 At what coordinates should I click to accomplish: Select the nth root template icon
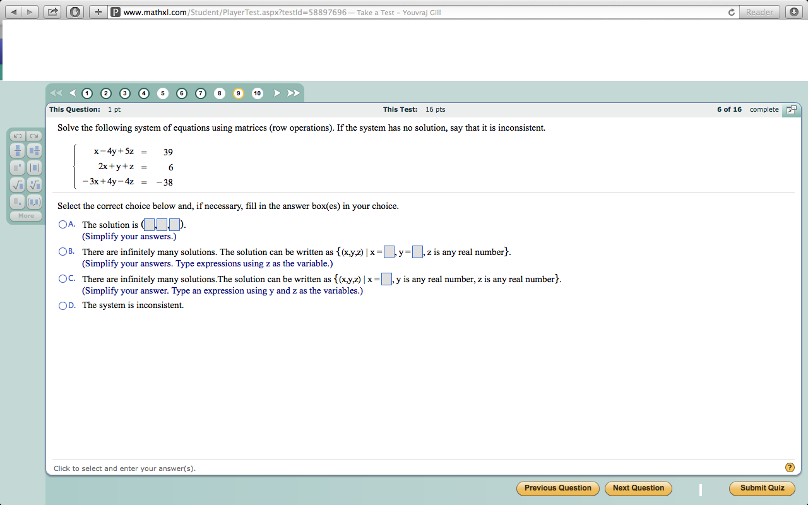(35, 184)
